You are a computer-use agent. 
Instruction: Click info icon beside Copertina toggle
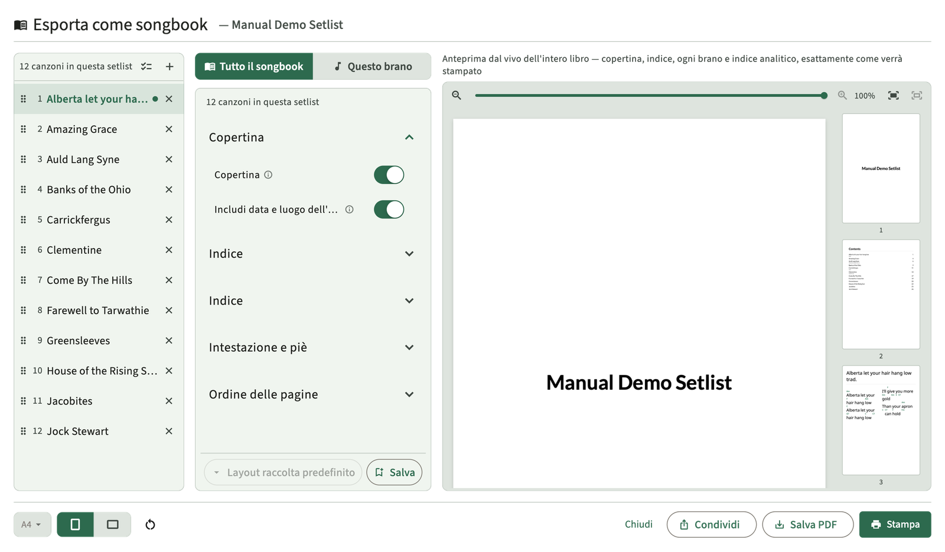(268, 175)
